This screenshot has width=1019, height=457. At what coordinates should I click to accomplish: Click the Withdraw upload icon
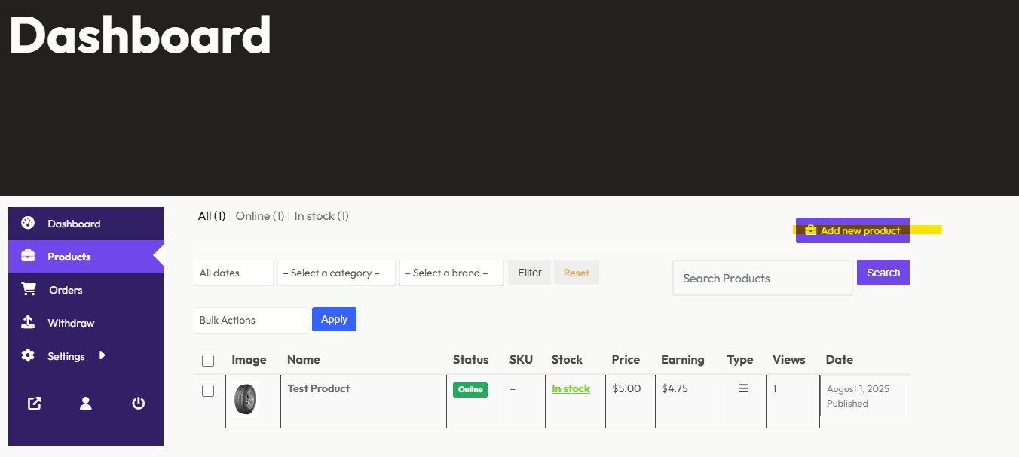(x=28, y=322)
